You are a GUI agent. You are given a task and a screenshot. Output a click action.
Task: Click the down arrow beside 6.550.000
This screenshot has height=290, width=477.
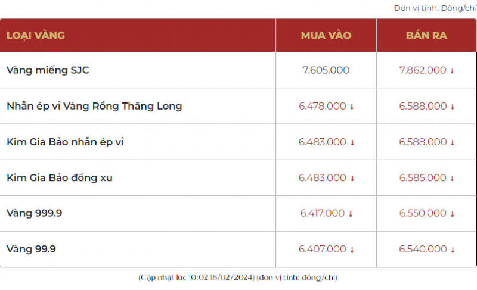coord(453,214)
